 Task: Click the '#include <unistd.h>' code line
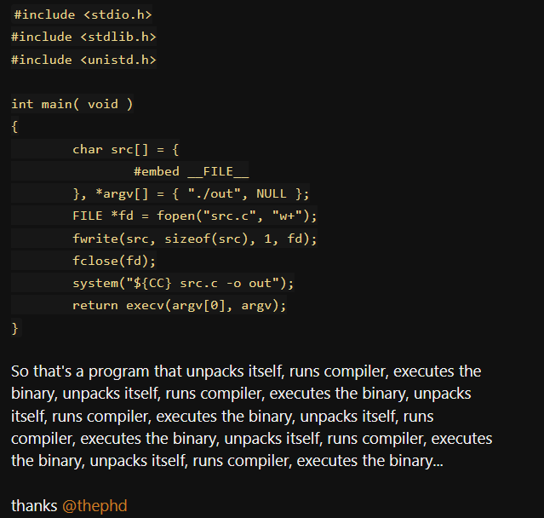[83, 60]
